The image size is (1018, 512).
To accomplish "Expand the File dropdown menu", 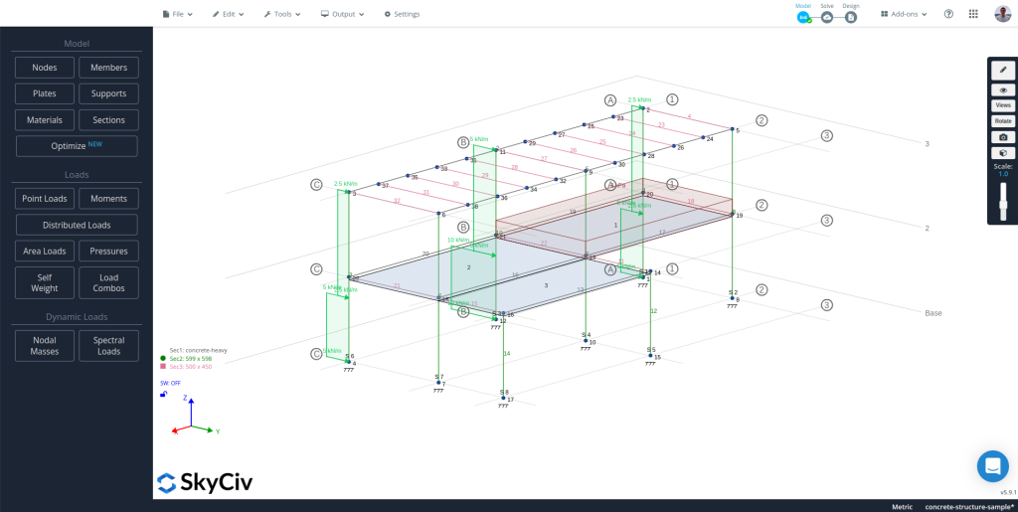I will point(177,14).
